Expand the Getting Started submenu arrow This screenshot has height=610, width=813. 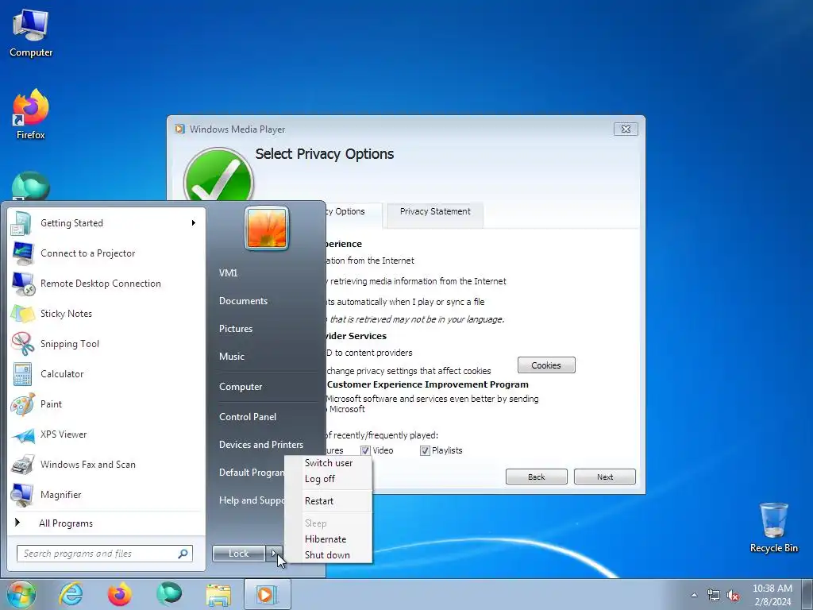click(x=194, y=223)
